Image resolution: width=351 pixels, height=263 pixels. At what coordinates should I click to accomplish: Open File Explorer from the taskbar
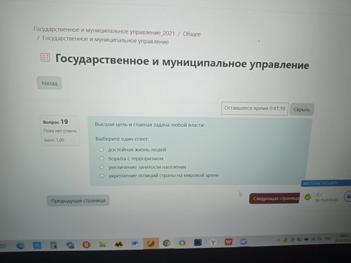point(102,244)
